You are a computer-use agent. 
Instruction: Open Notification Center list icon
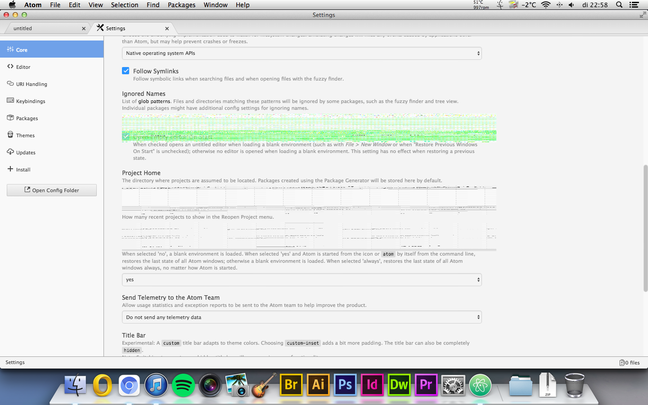(x=634, y=5)
